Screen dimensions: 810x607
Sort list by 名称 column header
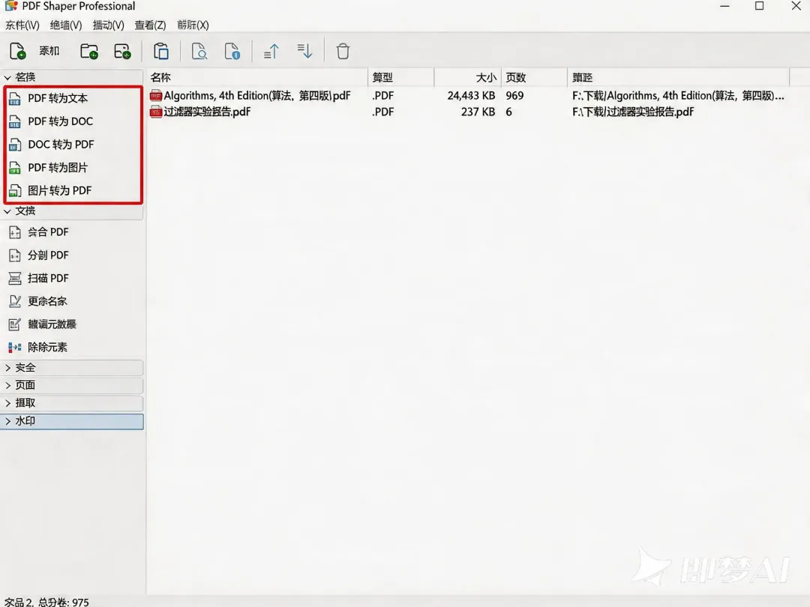click(x=257, y=77)
